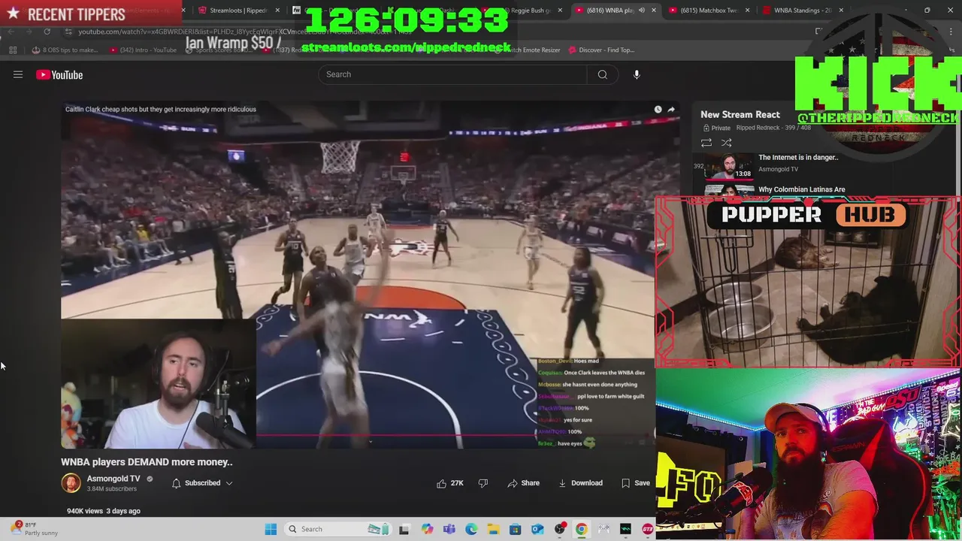Screen dimensions: 962x541
Task: Click the video progress bar
Action: point(358,435)
